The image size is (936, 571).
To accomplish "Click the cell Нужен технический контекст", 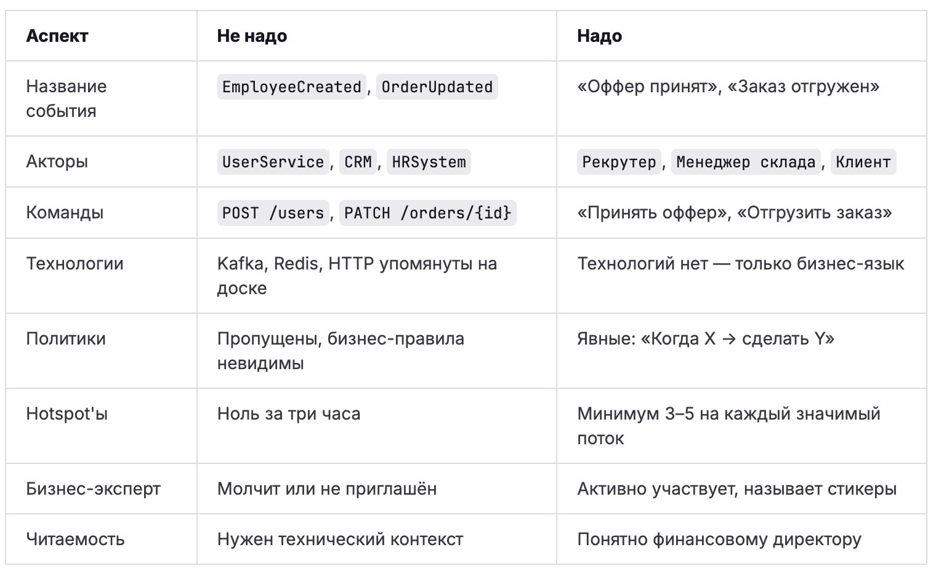I will (x=340, y=539).
